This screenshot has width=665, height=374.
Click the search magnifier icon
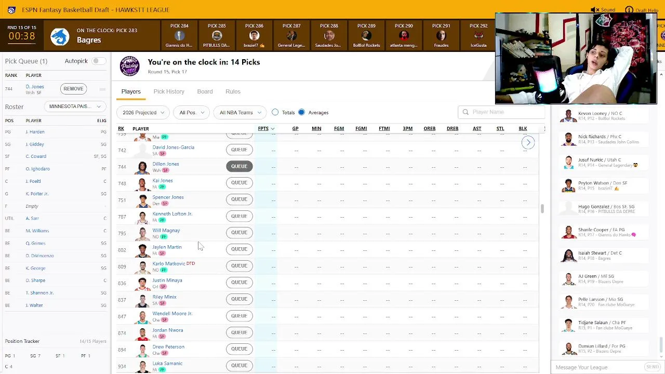coord(465,112)
